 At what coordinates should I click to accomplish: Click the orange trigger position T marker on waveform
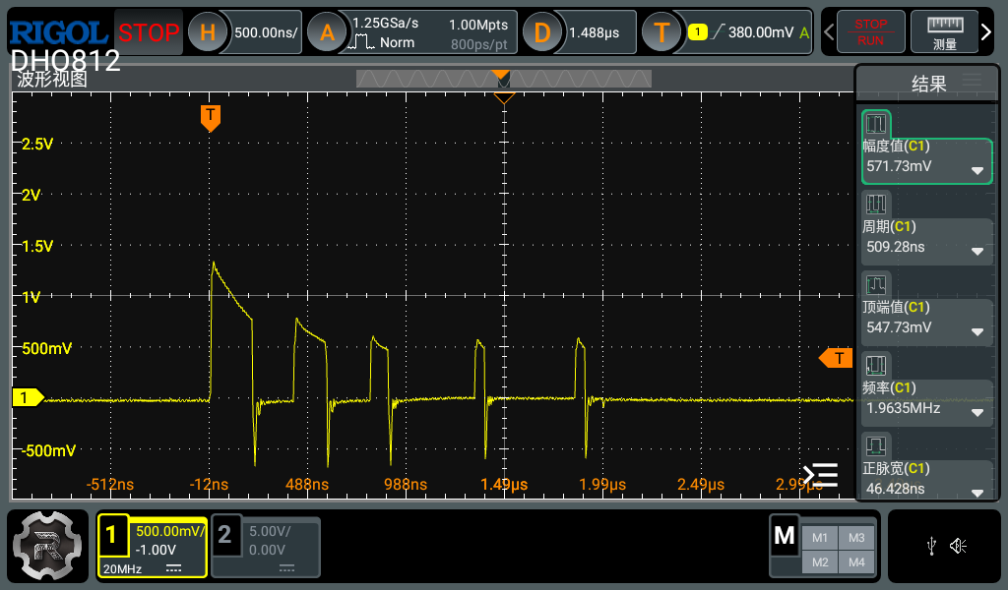211,117
